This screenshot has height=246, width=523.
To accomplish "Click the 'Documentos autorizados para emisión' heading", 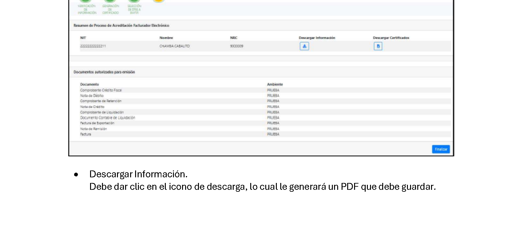I will [x=104, y=72].
